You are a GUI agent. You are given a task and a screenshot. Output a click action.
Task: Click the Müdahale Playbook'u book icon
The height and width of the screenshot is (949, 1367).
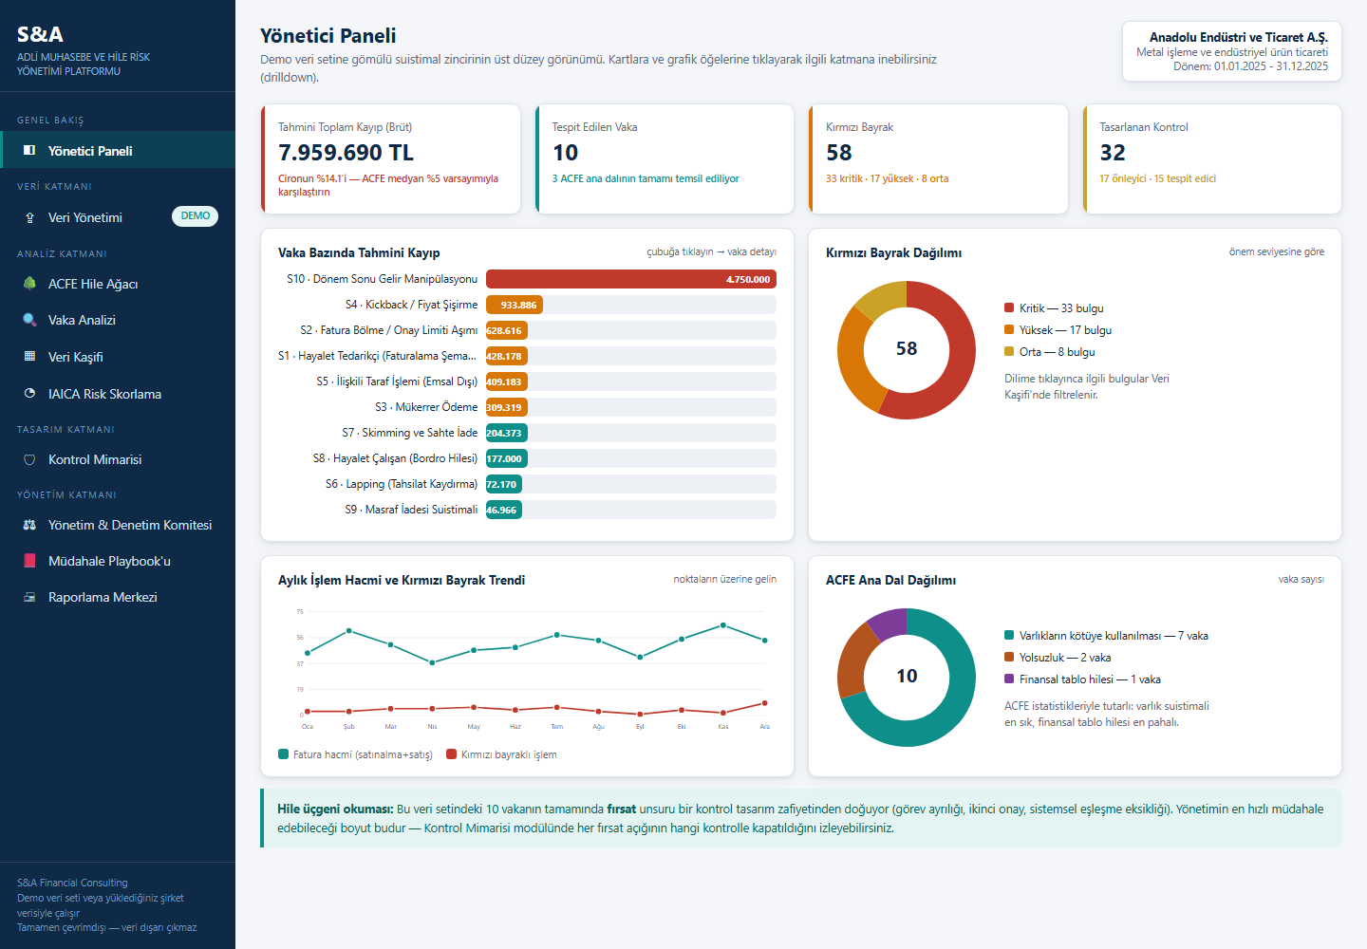point(29,561)
